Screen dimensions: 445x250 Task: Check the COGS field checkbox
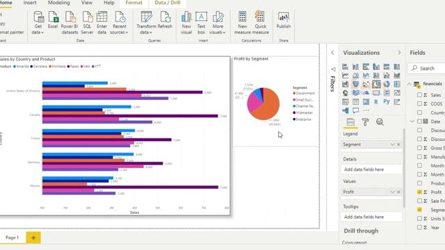(419, 103)
